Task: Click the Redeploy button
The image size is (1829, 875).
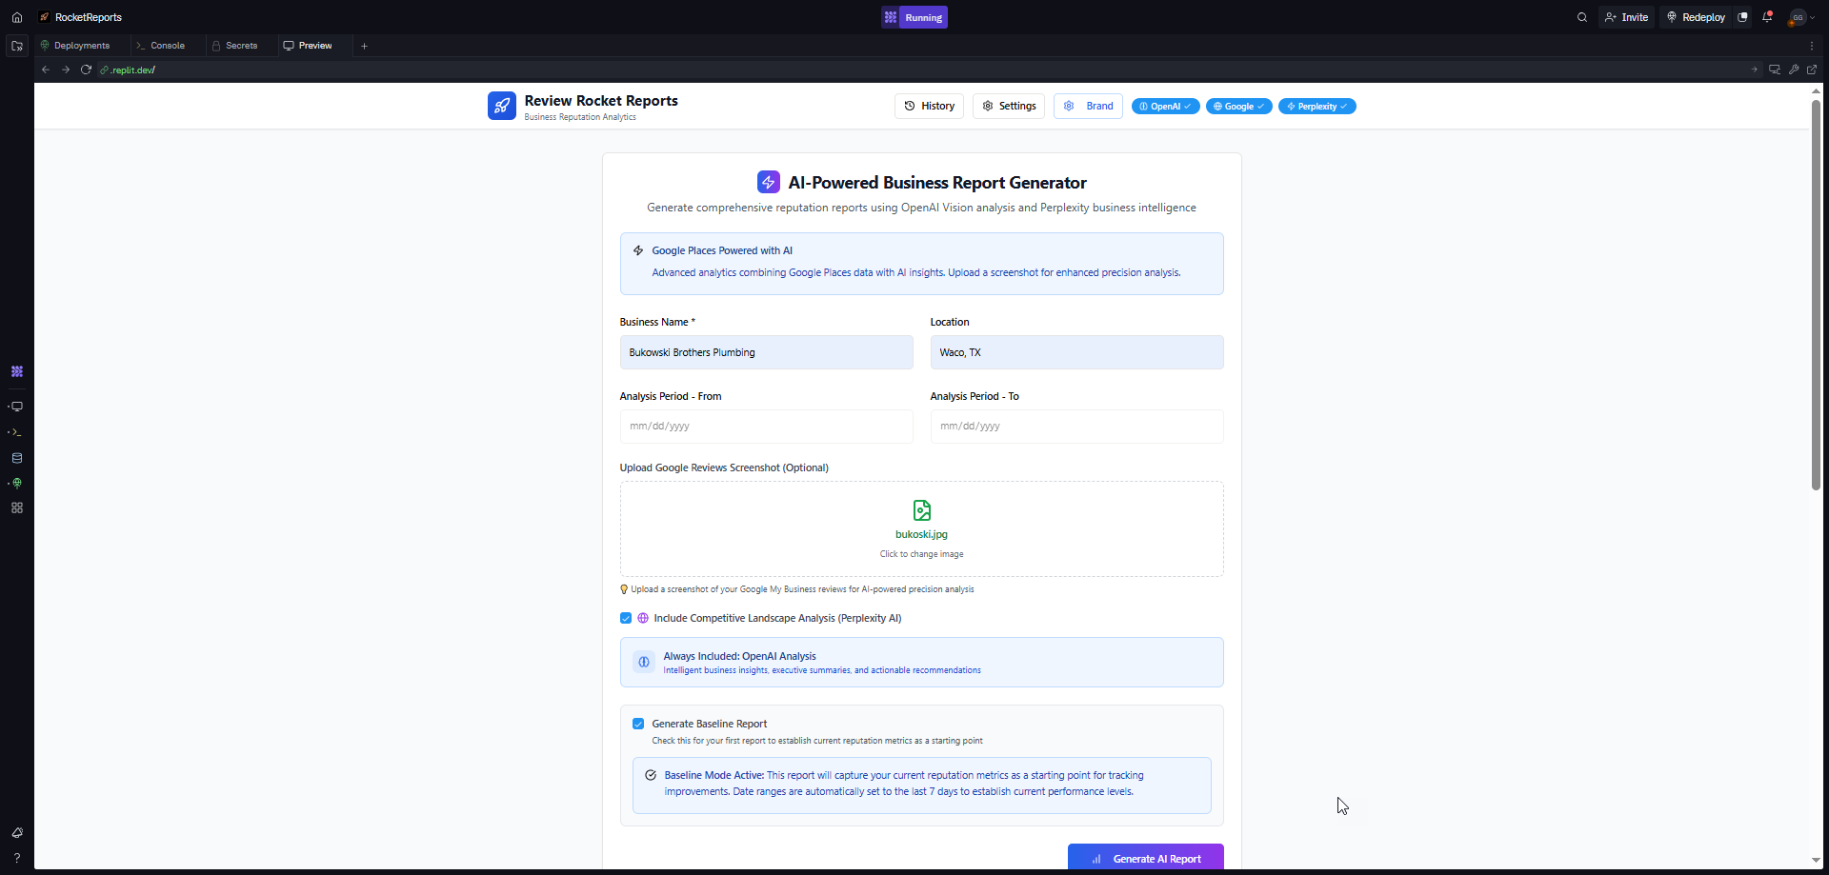Action: (1696, 17)
